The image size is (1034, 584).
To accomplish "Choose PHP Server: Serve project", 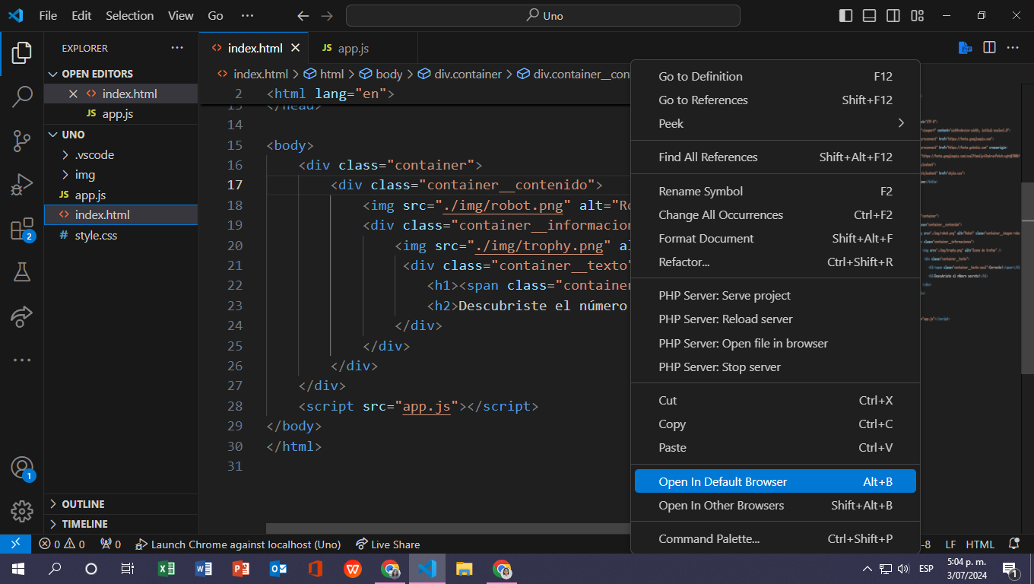I will pyautogui.click(x=775, y=295).
